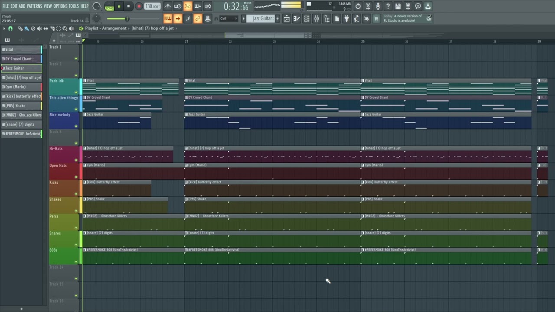Open the Vital clip menu at bar 21
The width and height of the screenshot is (555, 312).
(186, 81)
